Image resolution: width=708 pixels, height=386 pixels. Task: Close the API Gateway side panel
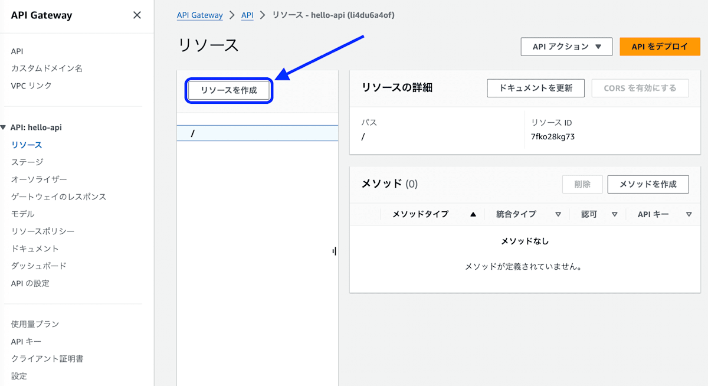pyautogui.click(x=137, y=15)
